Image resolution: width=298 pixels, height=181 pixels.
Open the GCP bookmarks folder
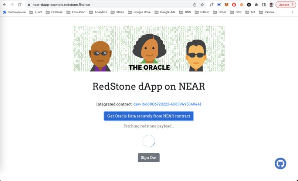point(236,12)
